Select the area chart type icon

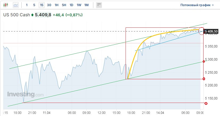[16, 5]
